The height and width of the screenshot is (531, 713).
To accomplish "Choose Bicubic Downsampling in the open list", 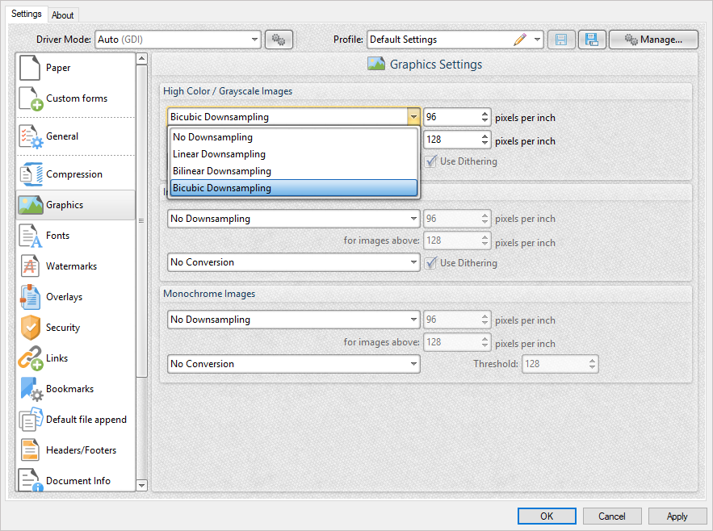I will (293, 188).
